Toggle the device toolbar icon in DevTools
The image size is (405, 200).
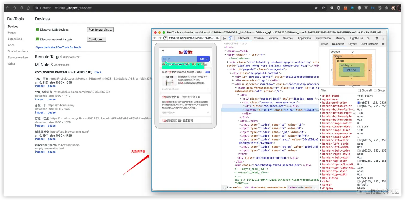[231, 38]
